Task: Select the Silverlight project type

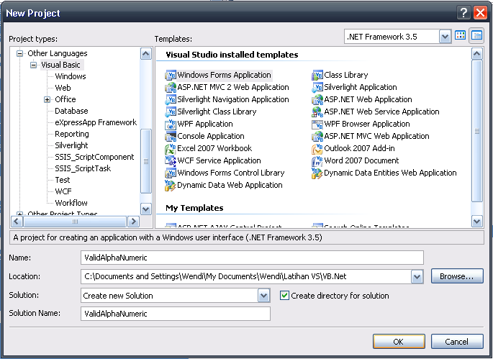Action: tap(71, 145)
